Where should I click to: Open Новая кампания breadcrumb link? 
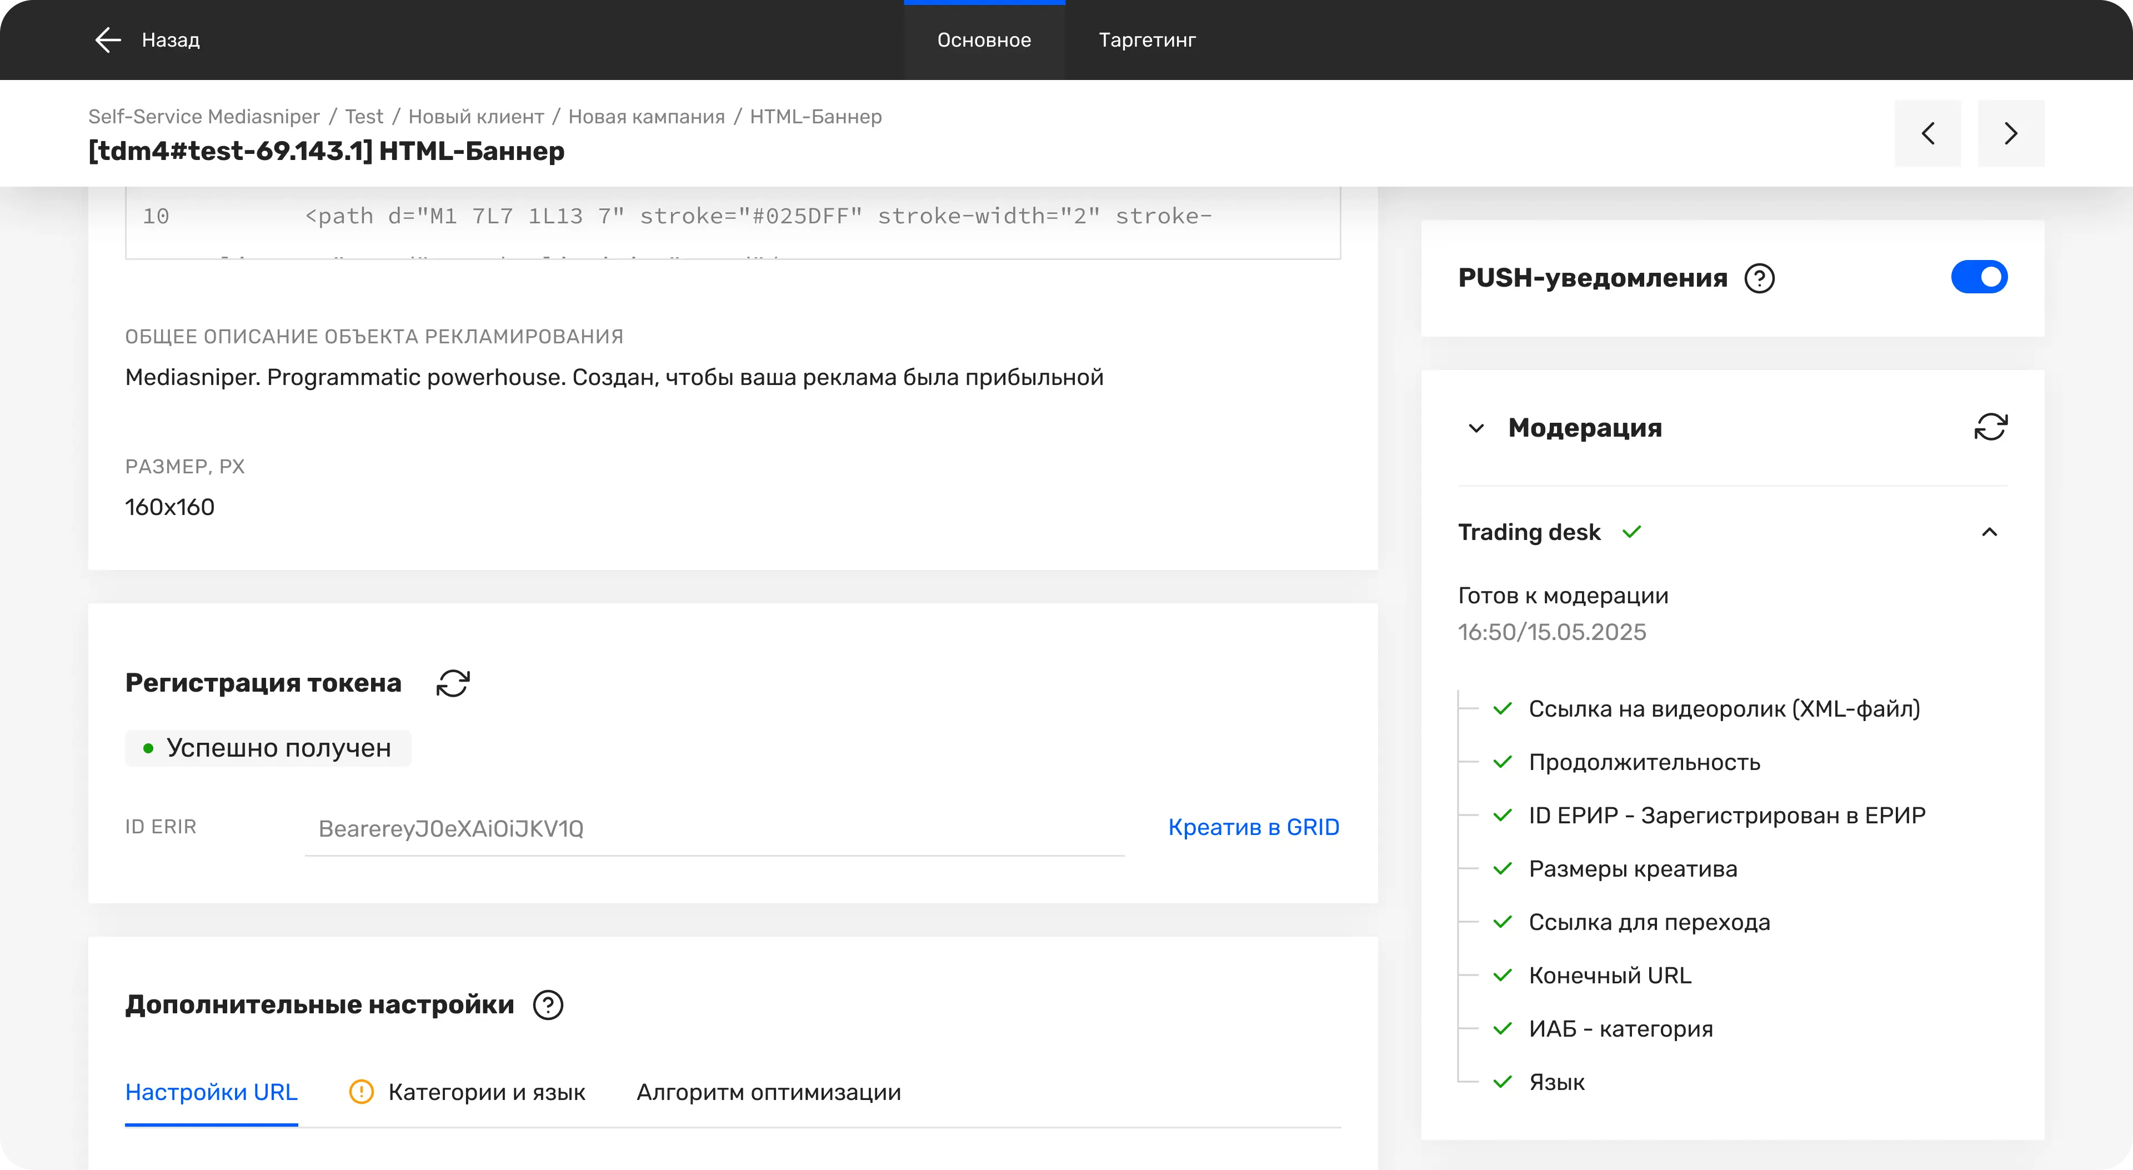(646, 117)
